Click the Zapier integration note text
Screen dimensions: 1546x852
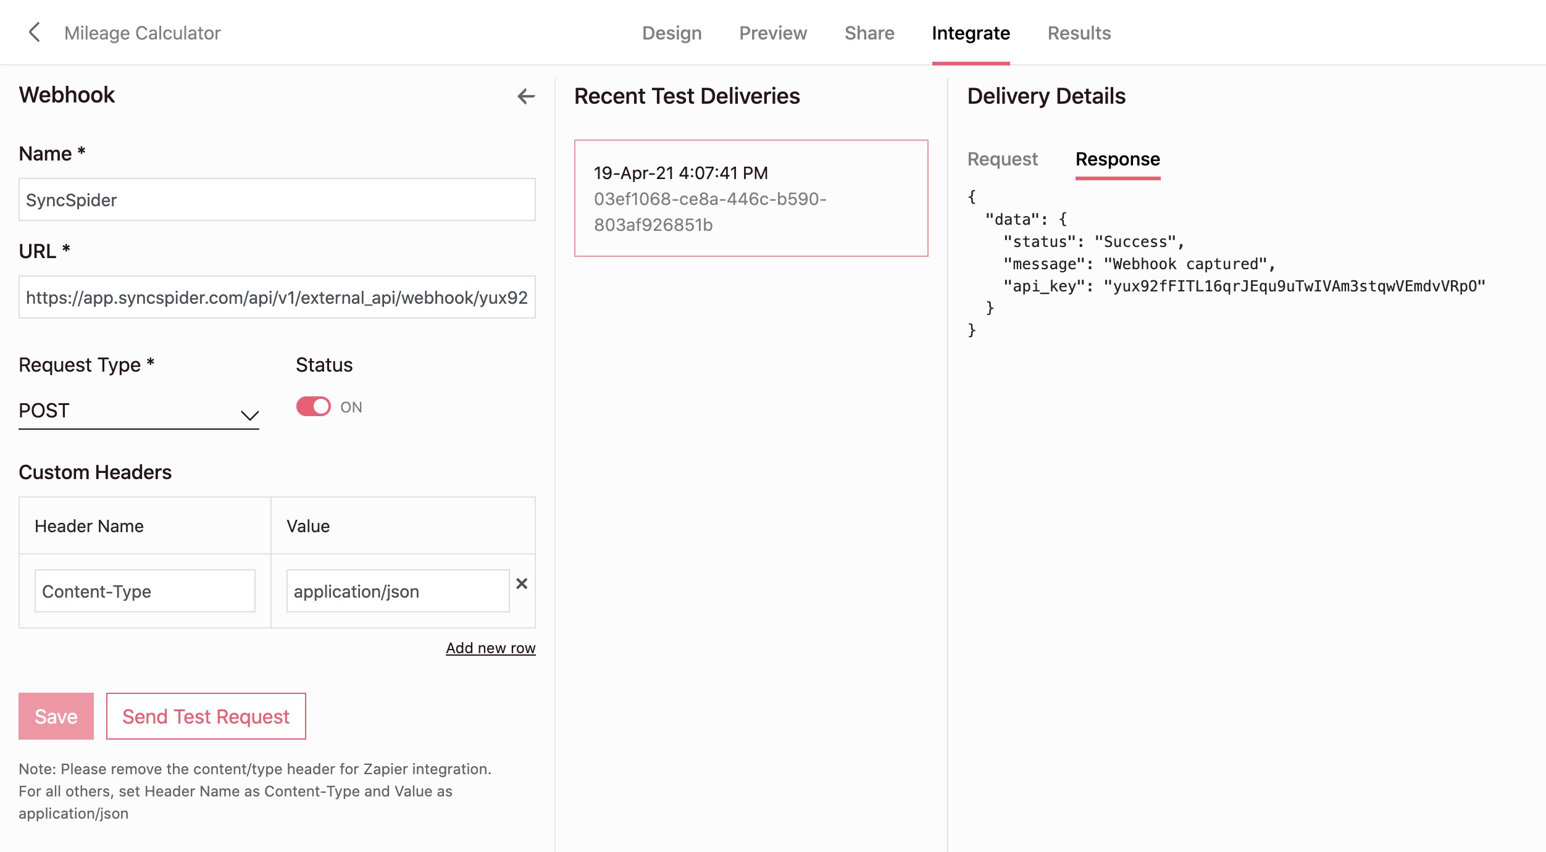[255, 791]
